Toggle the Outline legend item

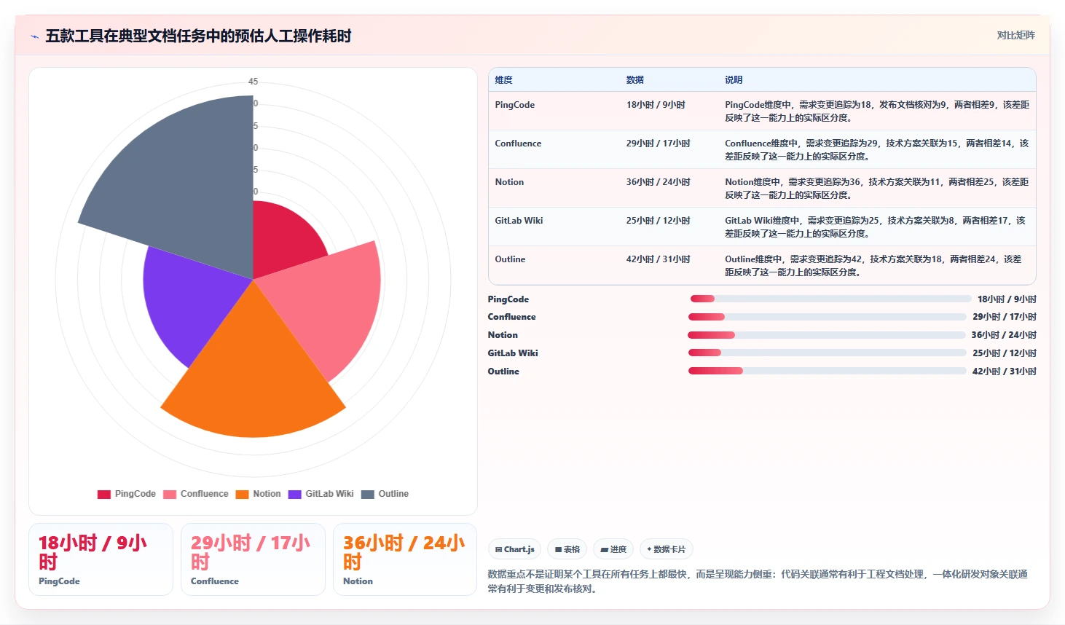coord(385,494)
